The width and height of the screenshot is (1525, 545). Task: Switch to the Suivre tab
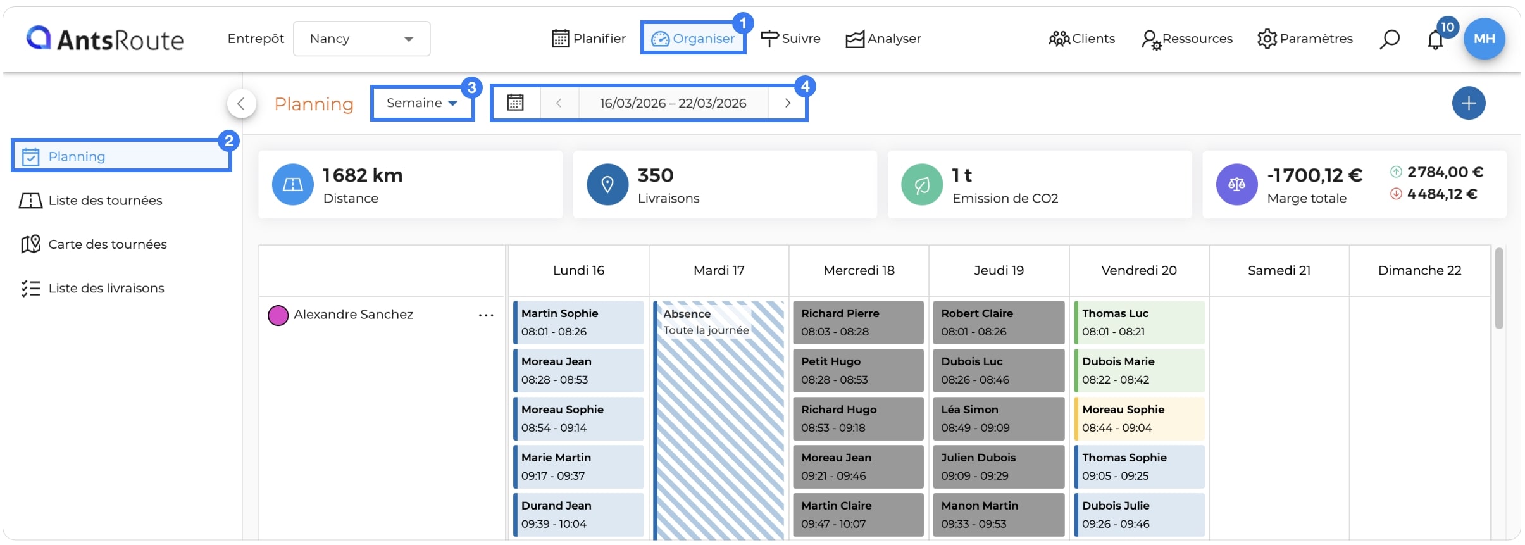click(x=790, y=39)
